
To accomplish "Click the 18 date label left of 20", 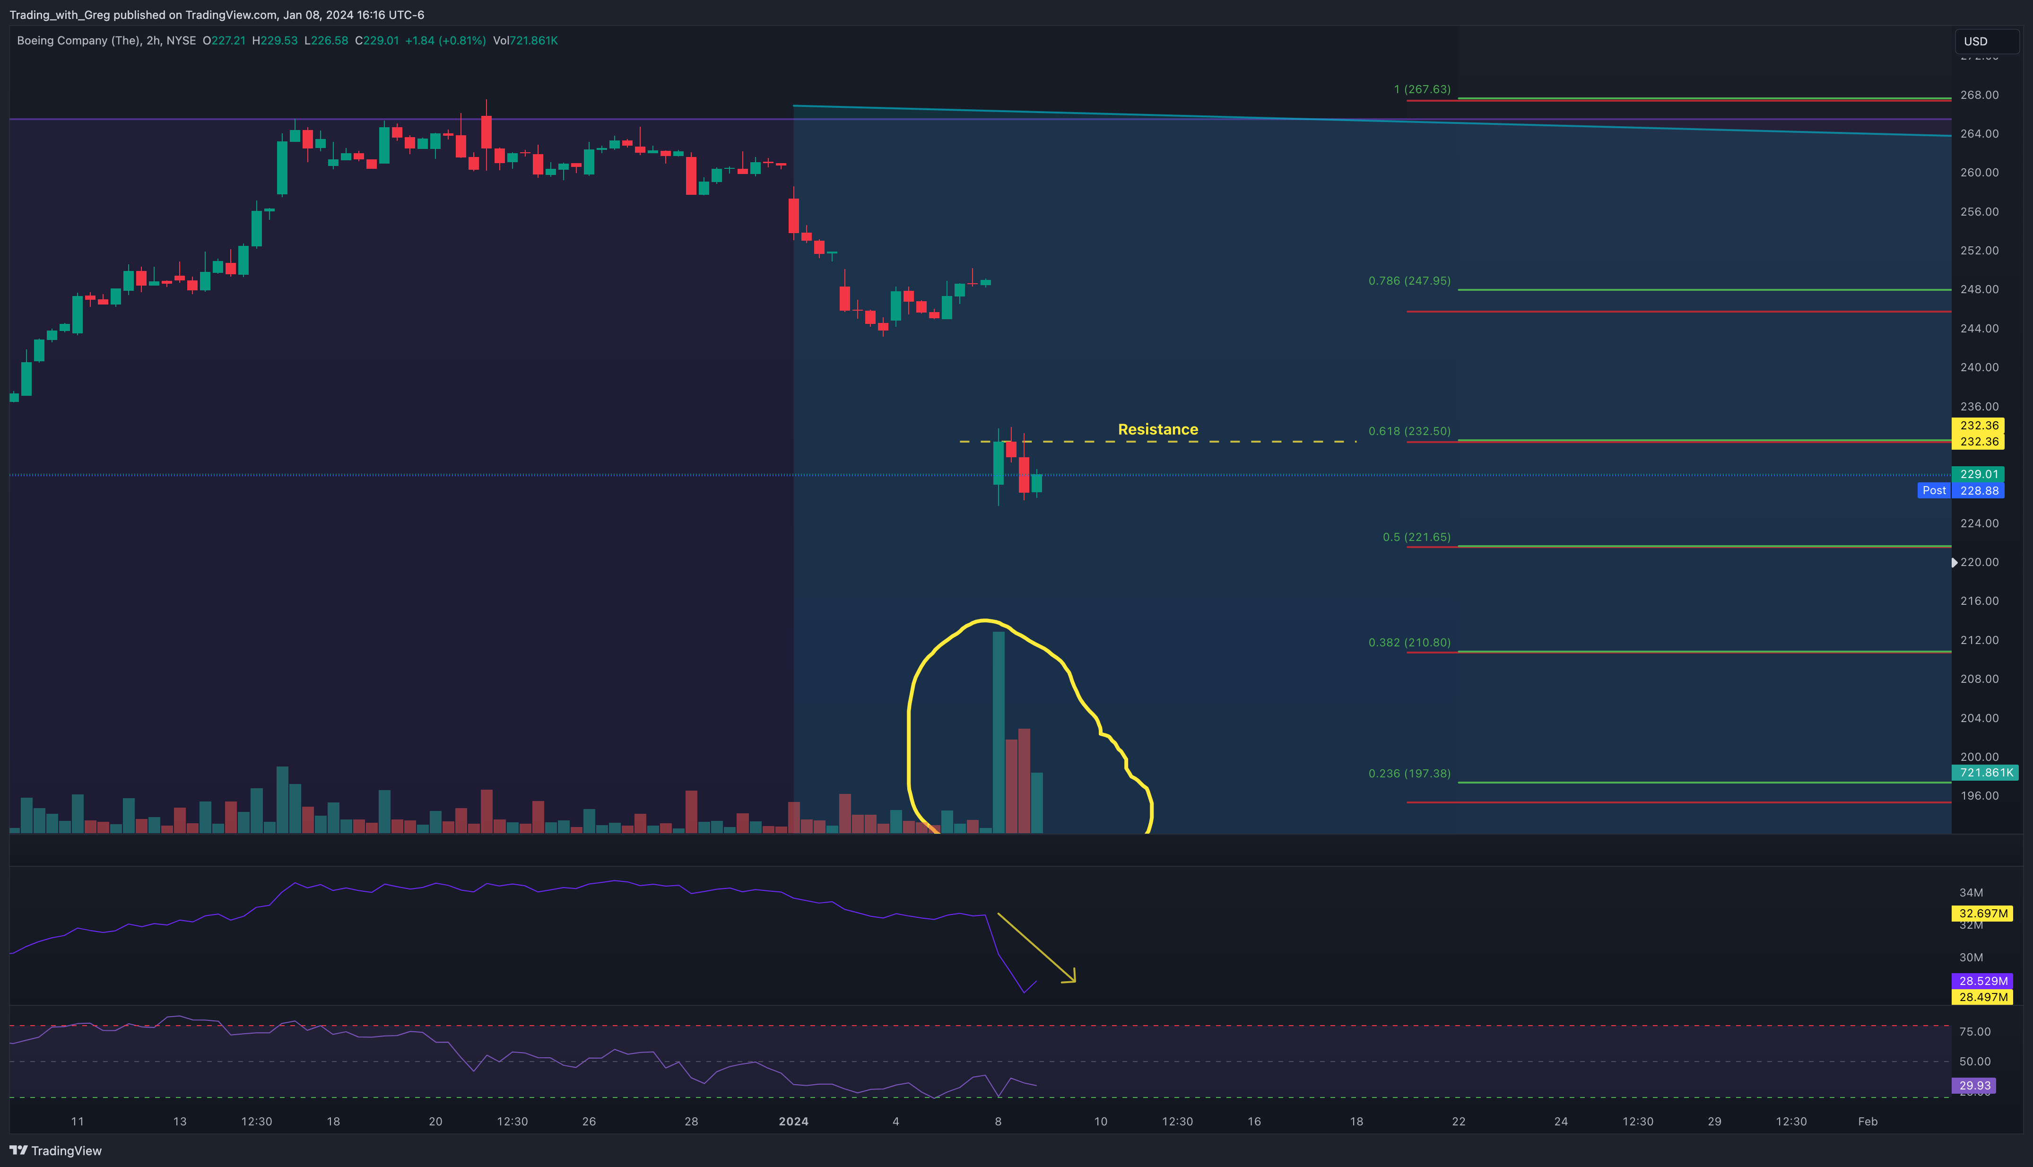I will click(x=333, y=1121).
